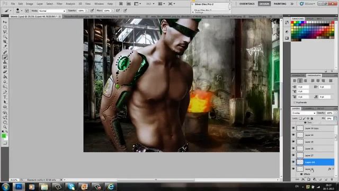Hide Layer 34 visibility eye
This screenshot has height=191, width=339.
click(293, 135)
